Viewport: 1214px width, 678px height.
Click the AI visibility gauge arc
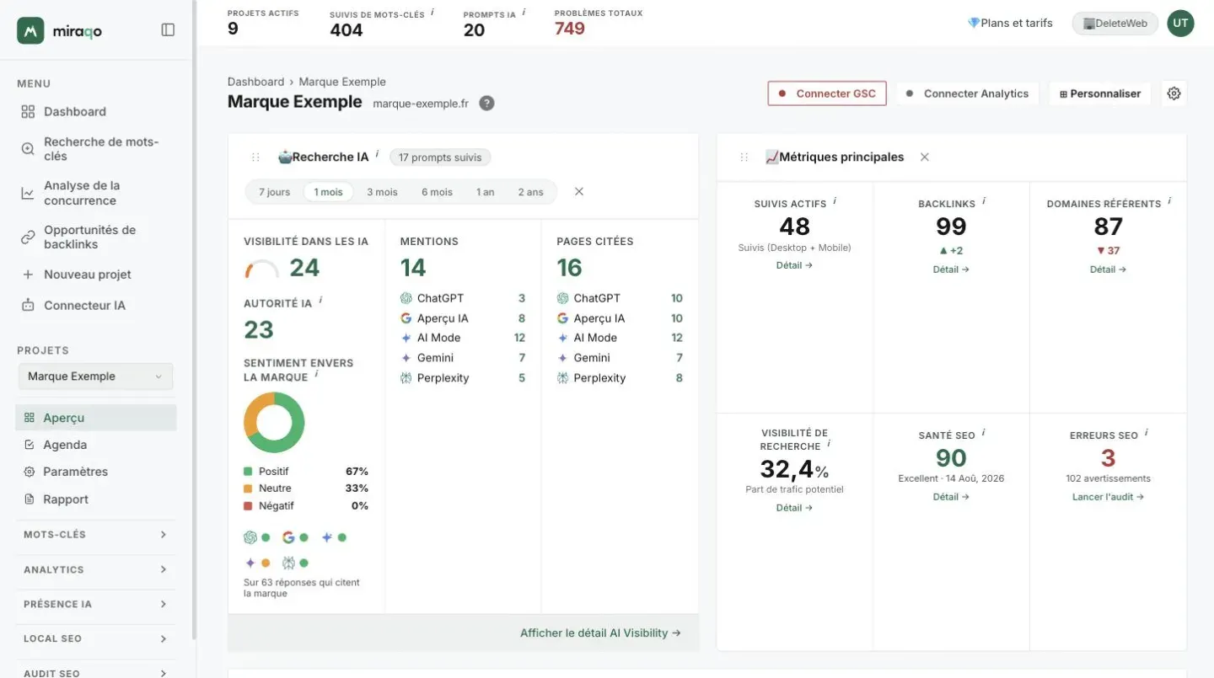pos(261,269)
